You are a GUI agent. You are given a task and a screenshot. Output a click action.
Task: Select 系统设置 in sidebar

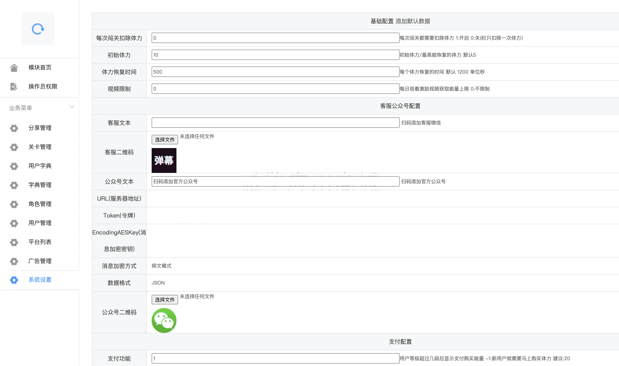coord(40,280)
